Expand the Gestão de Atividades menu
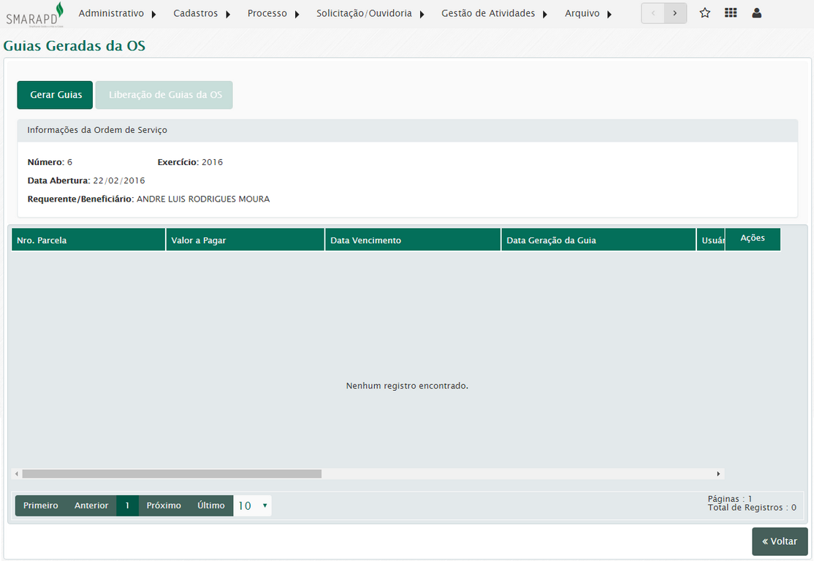The width and height of the screenshot is (814, 561). [x=494, y=14]
